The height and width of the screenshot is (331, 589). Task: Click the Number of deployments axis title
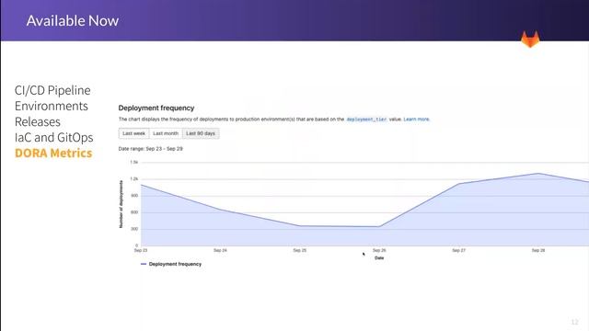coord(121,204)
